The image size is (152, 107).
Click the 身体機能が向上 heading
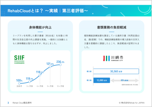click(x=40, y=27)
